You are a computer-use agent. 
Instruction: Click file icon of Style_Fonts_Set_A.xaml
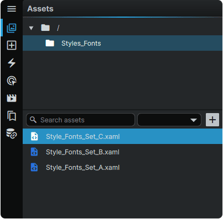pyautogui.click(x=34, y=167)
